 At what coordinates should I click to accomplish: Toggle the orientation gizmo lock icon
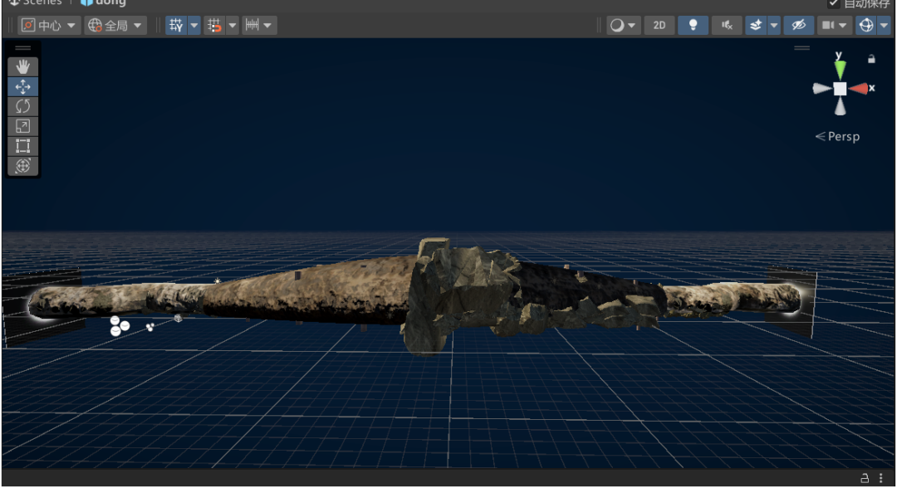coord(871,59)
